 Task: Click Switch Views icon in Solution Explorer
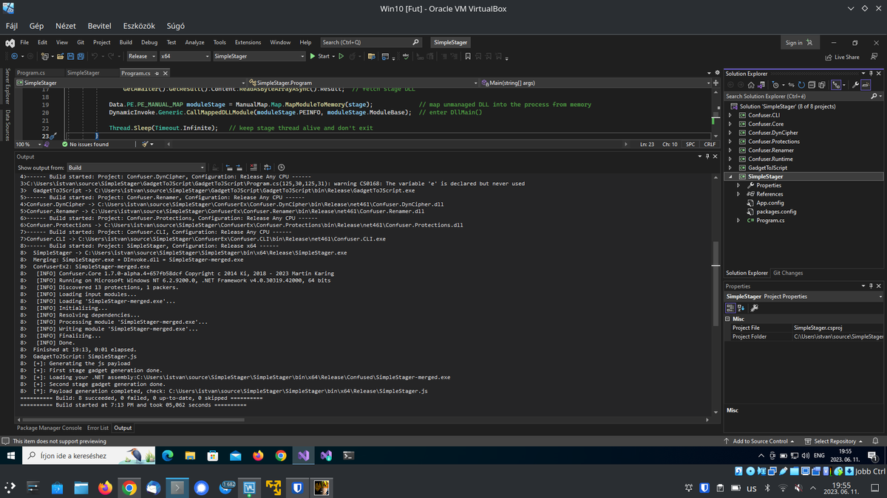tap(761, 85)
